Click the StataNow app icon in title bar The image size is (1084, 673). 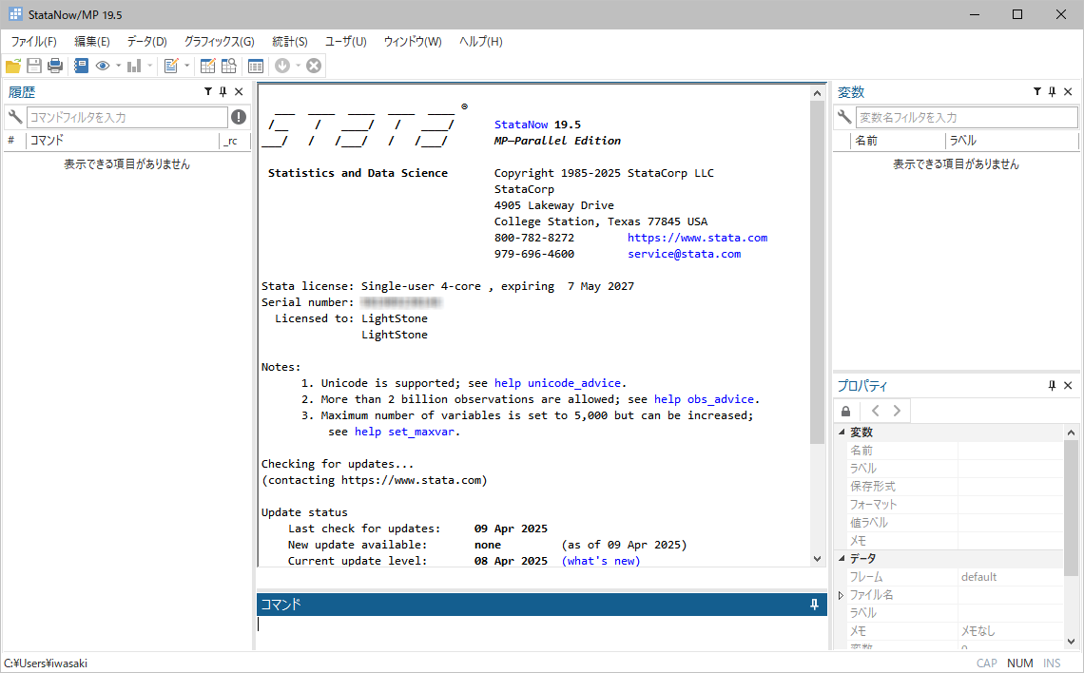[x=15, y=14]
